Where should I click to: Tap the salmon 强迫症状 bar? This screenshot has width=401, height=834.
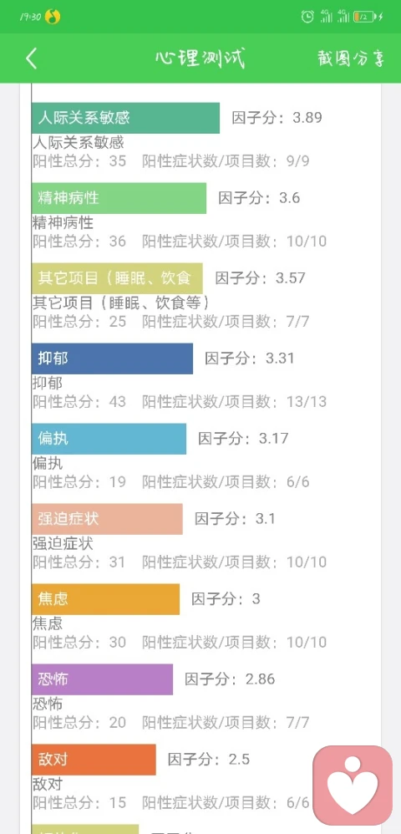pos(107,519)
